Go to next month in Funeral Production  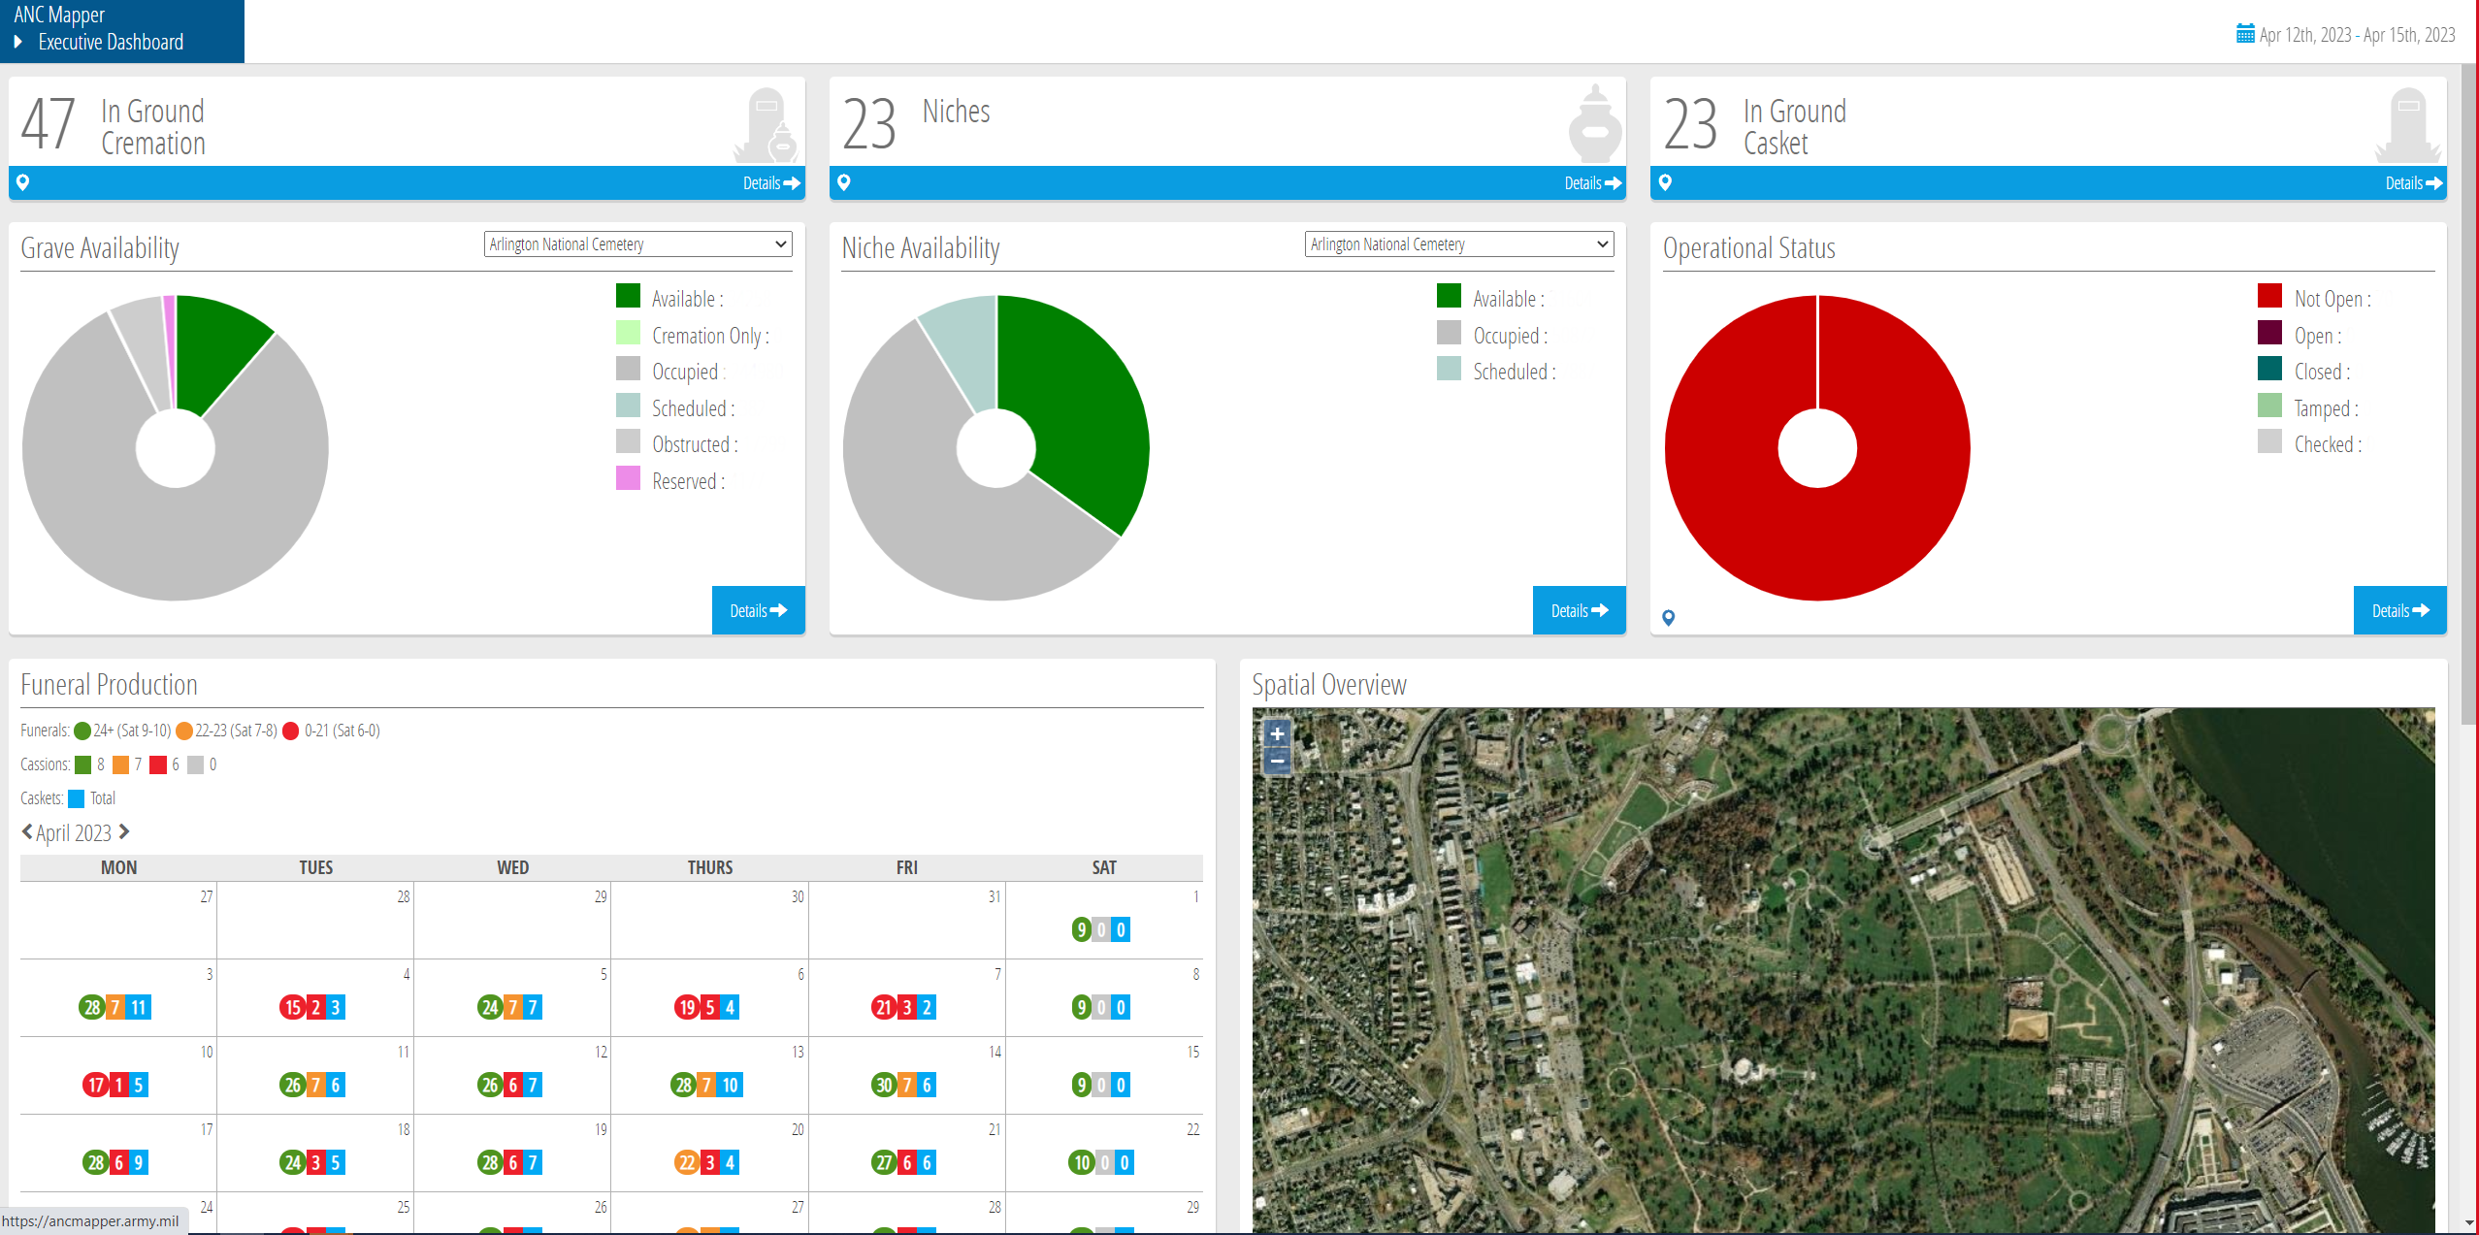tap(124, 832)
